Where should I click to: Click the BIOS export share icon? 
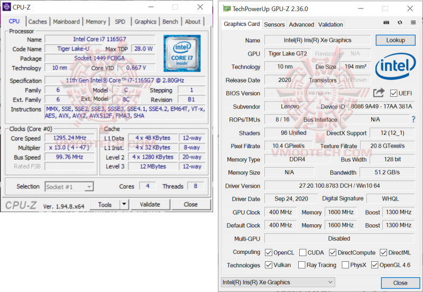[x=379, y=93]
